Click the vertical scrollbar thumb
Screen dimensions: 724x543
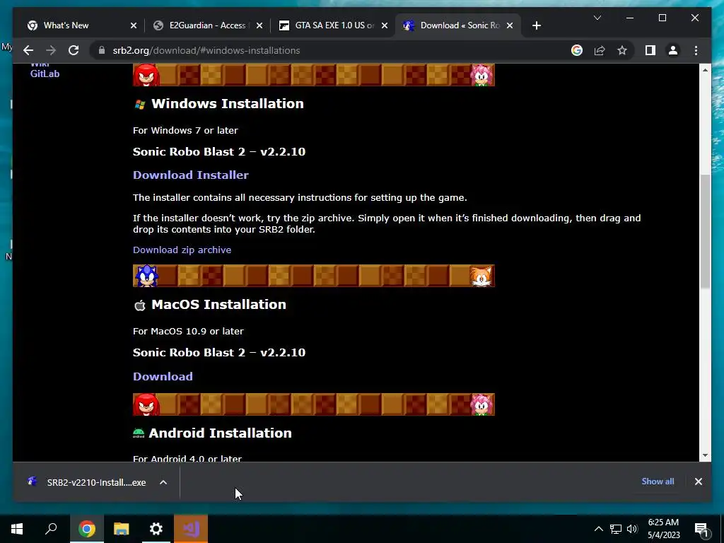coord(705,232)
